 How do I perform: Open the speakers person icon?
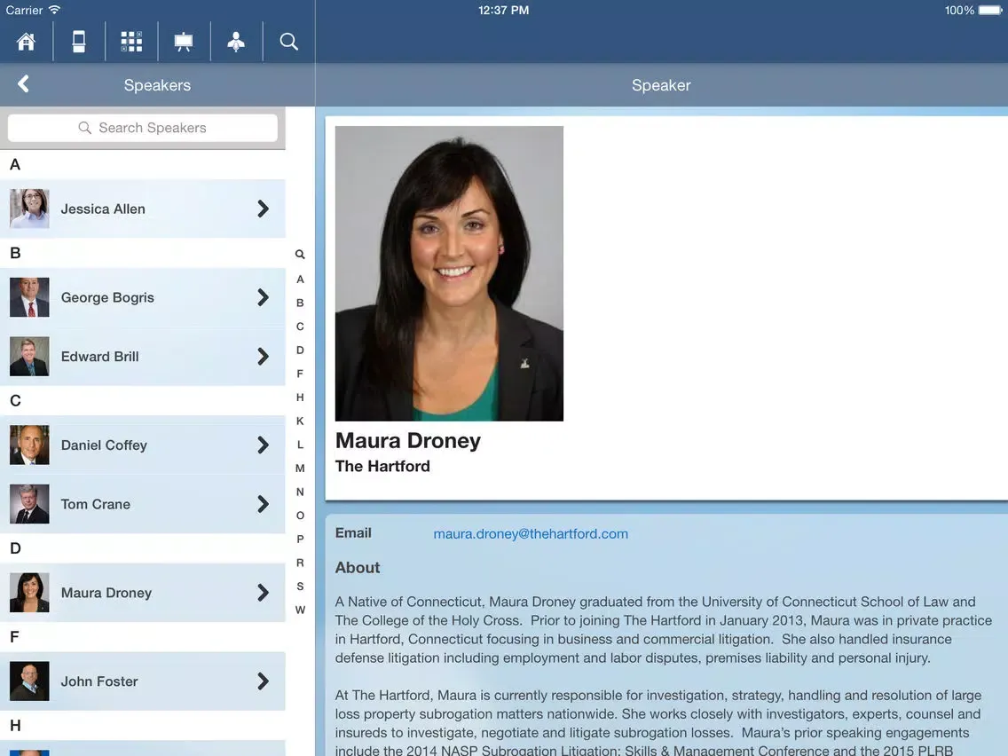pos(236,42)
